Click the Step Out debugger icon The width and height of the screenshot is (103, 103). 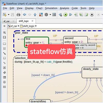click(87, 14)
